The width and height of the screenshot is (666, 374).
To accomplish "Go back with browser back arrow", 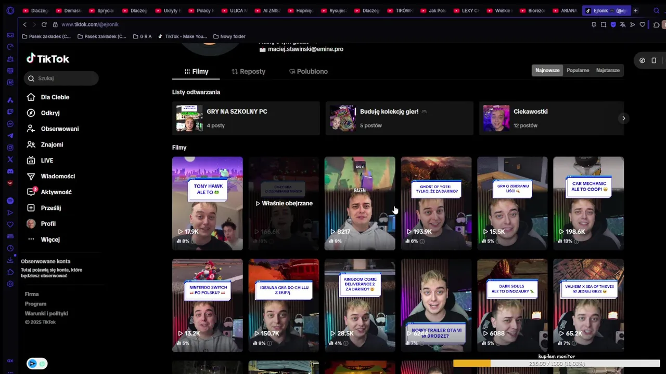I will (24, 24).
